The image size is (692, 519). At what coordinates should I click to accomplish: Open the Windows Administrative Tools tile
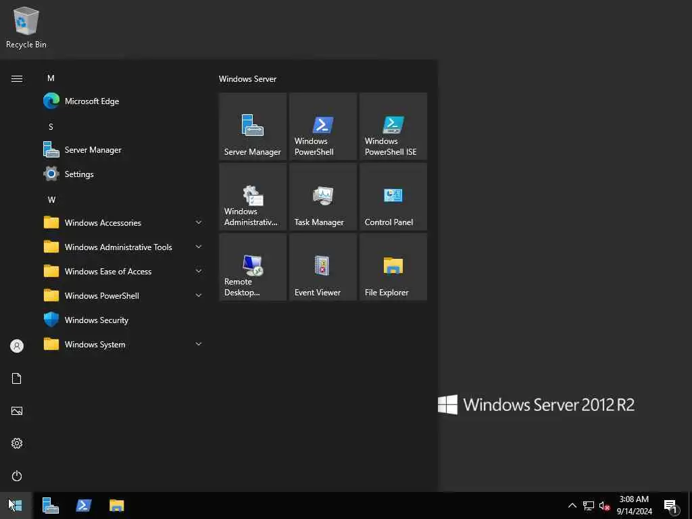[253, 197]
